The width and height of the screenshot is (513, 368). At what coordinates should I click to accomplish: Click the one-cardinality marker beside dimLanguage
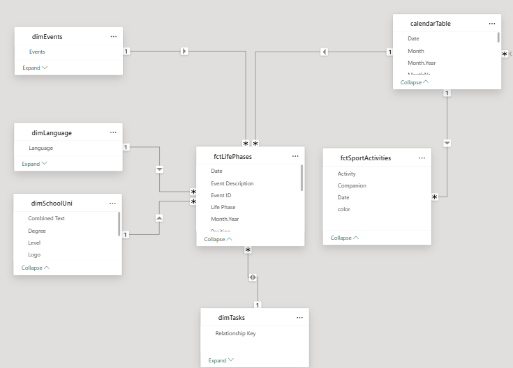pyautogui.click(x=126, y=147)
